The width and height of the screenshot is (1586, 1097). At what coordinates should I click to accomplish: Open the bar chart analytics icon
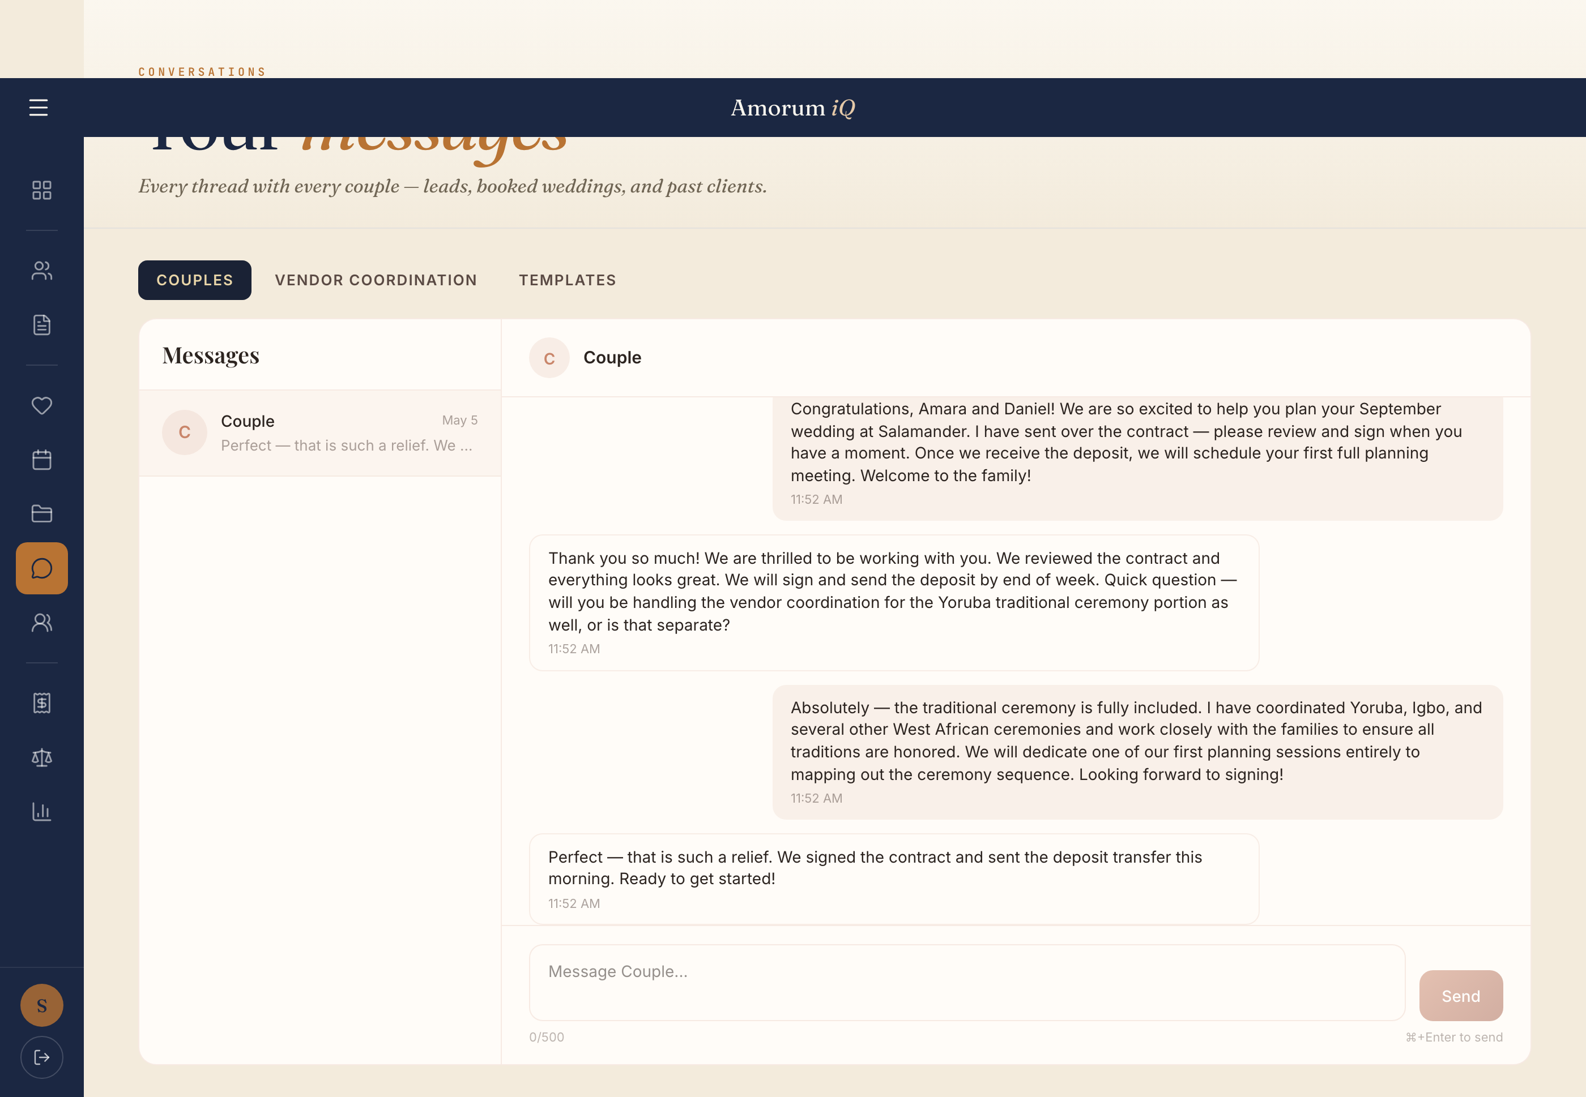[42, 812]
